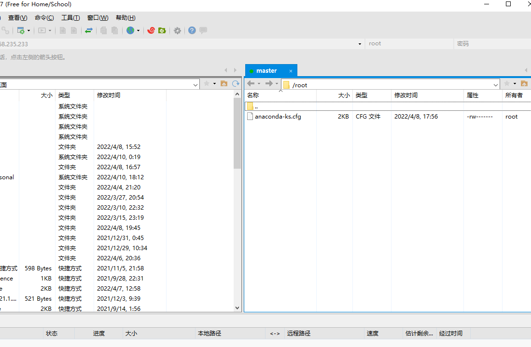Open the 查看(V) menu
531x347 pixels.
coord(17,18)
